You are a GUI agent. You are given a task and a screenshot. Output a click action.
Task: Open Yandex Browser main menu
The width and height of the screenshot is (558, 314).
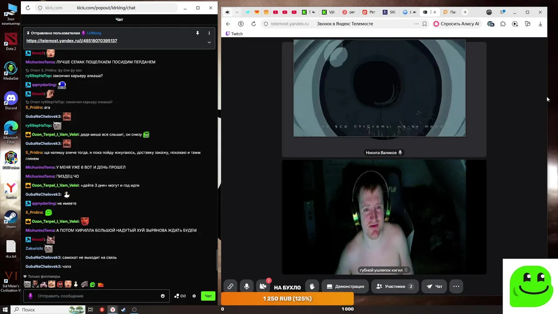point(503,12)
